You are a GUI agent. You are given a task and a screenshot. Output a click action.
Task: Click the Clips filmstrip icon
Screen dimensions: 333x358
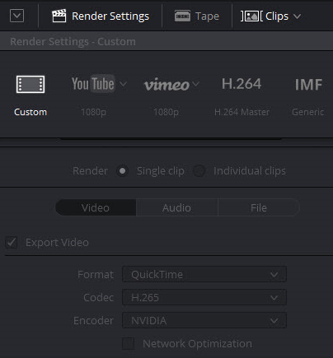(251, 16)
